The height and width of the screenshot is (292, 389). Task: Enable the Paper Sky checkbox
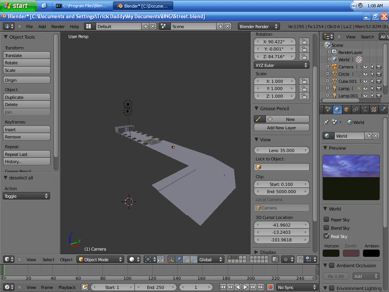tap(325, 219)
